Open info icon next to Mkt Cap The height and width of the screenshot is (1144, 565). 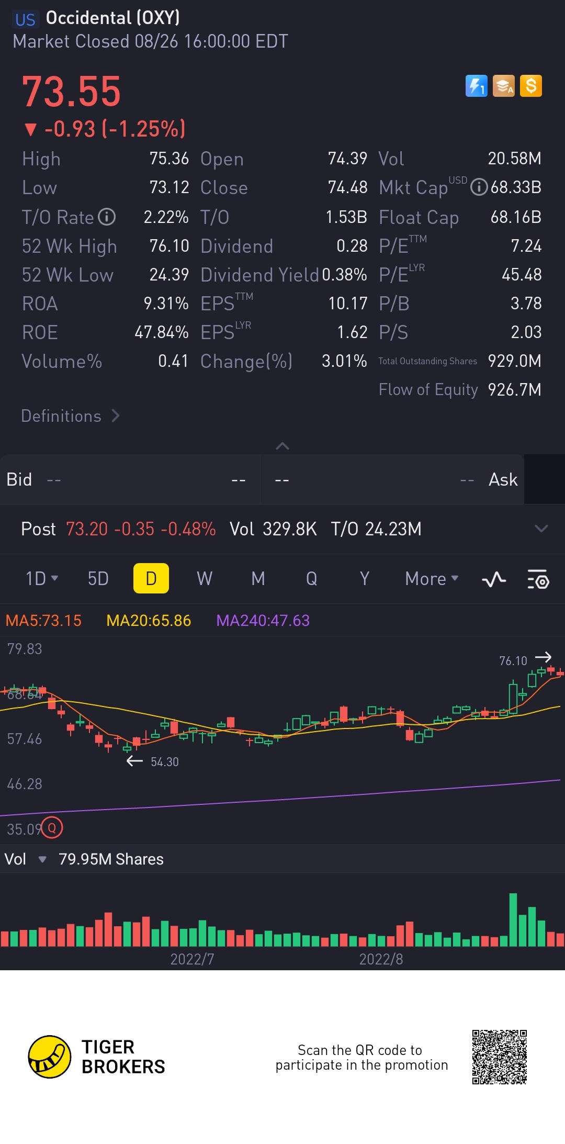pos(479,187)
